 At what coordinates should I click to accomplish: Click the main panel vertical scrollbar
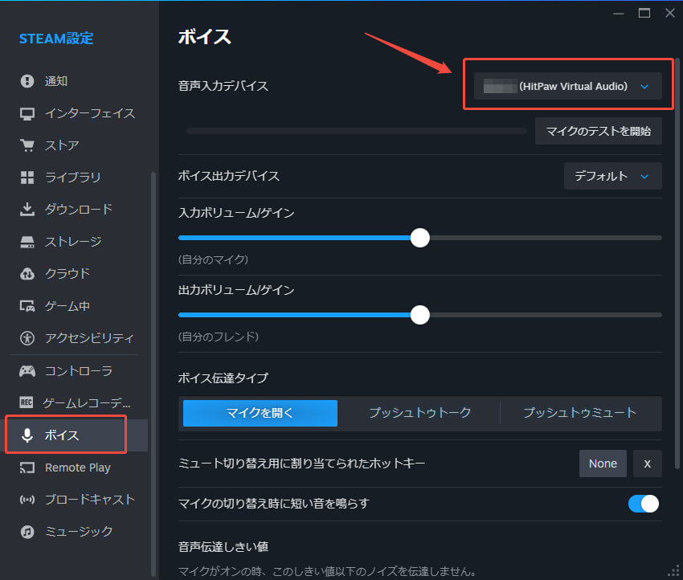coord(677,263)
